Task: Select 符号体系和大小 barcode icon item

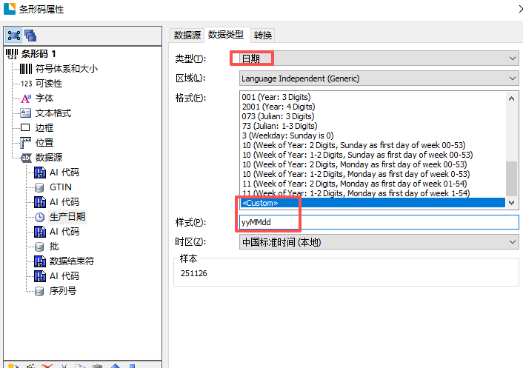Action: [66, 69]
